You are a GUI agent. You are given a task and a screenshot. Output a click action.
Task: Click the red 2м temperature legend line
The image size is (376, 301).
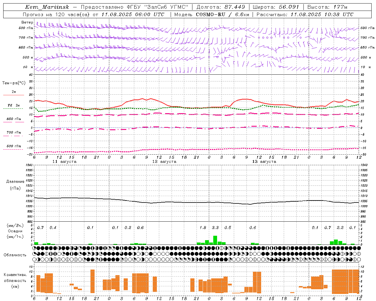pos(14,95)
